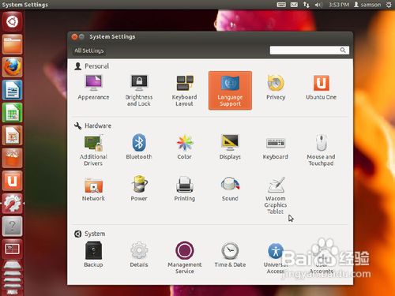The width and height of the screenshot is (395, 296).
Task: Click the All Settings button
Action: point(88,51)
